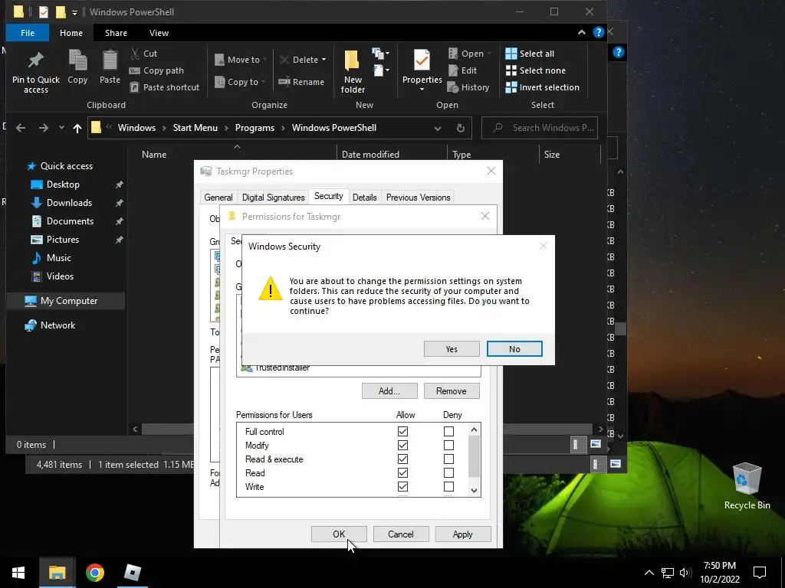Image resolution: width=785 pixels, height=588 pixels.
Task: Confirm with Yes in Windows Security
Action: (x=452, y=349)
